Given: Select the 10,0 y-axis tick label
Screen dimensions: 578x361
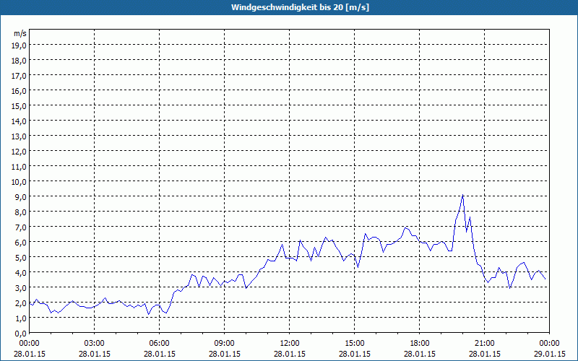Looking at the screenshot, I should click(20, 181).
